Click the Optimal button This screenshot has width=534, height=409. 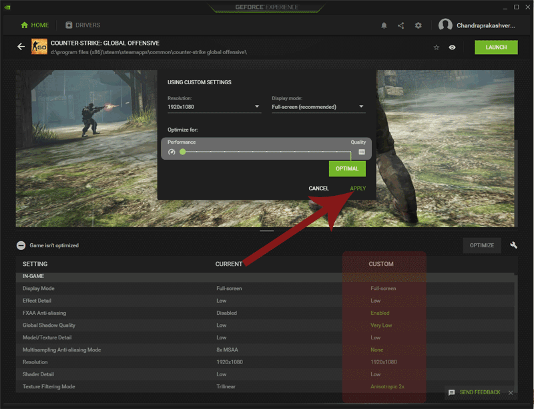[x=347, y=168]
